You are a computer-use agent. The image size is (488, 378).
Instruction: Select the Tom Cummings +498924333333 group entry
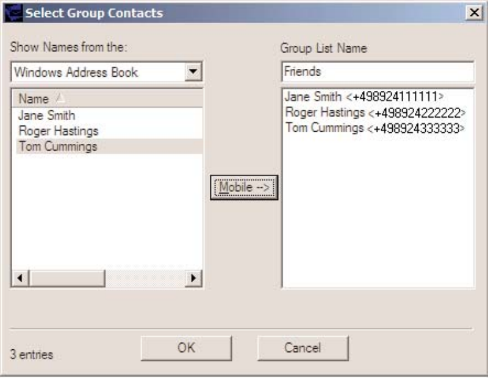(x=375, y=128)
